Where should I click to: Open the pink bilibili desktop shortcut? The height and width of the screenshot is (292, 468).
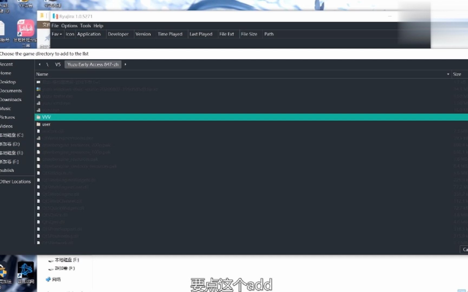pyautogui.click(x=26, y=28)
